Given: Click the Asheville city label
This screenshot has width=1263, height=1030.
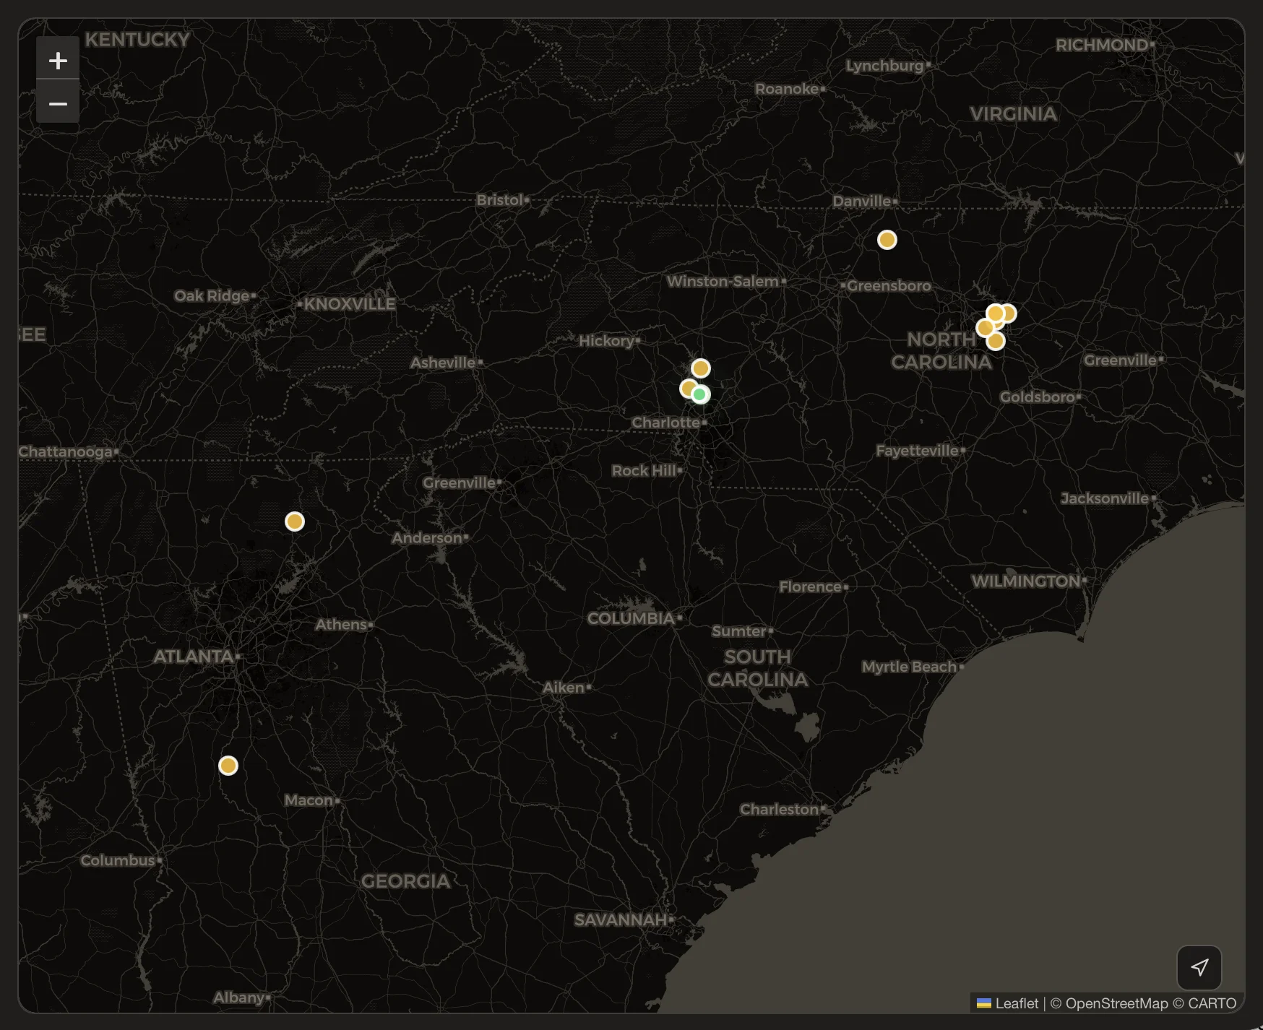Looking at the screenshot, I should [x=443, y=363].
